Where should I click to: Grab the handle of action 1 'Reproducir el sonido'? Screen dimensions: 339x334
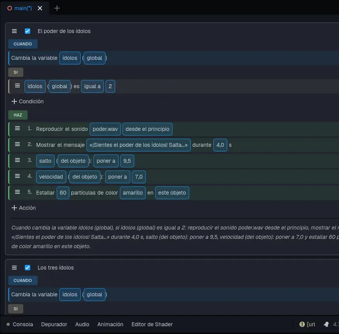click(17, 129)
